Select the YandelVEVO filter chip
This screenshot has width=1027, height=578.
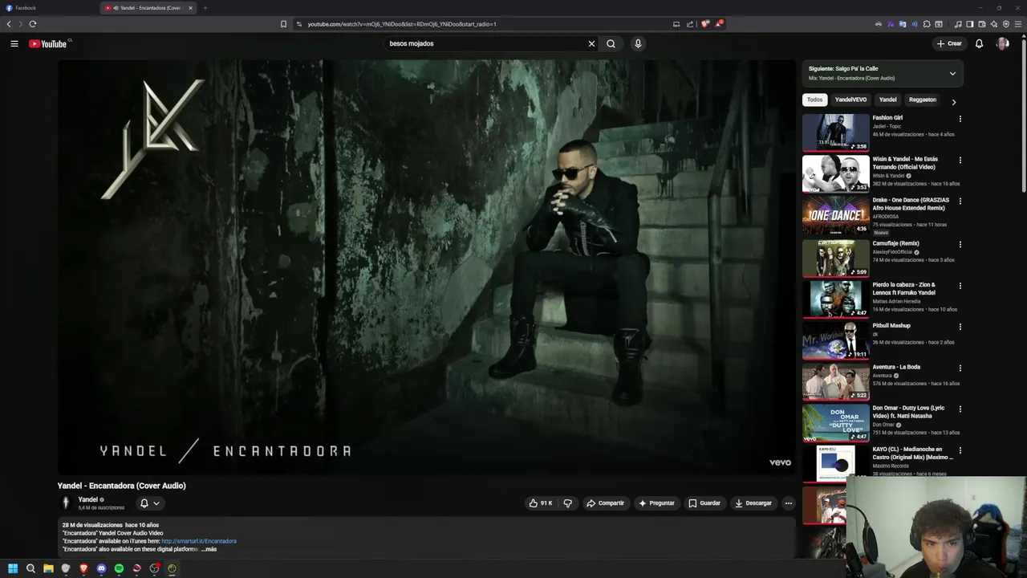pos(850,100)
